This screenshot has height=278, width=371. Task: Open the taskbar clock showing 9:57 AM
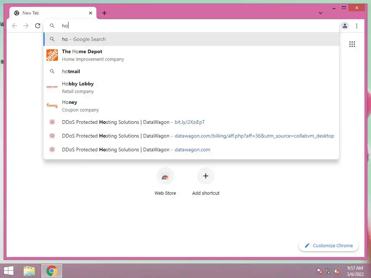(355, 271)
